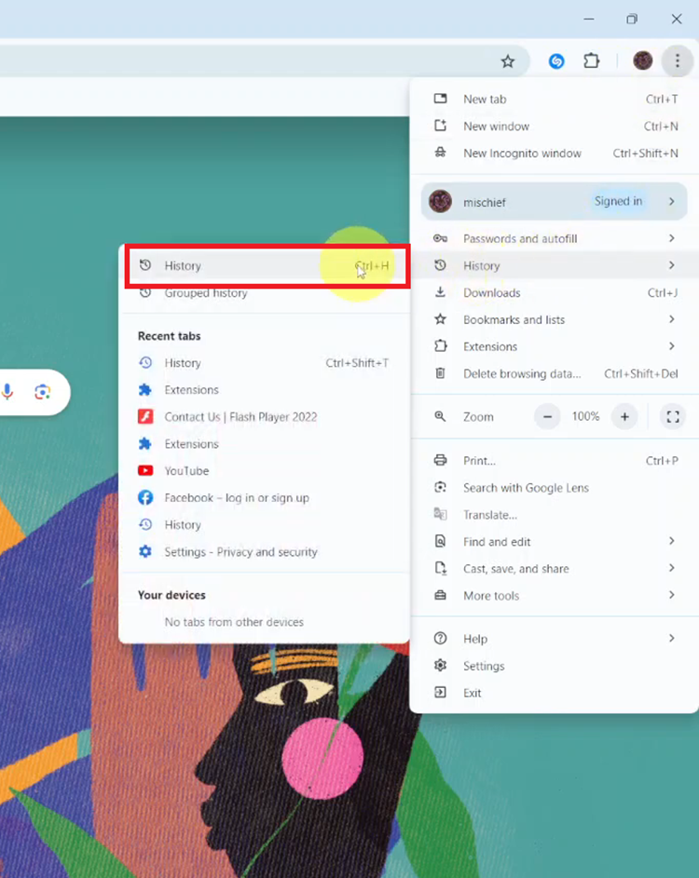
Task: Search by image with Google Lens icon
Action: (43, 392)
